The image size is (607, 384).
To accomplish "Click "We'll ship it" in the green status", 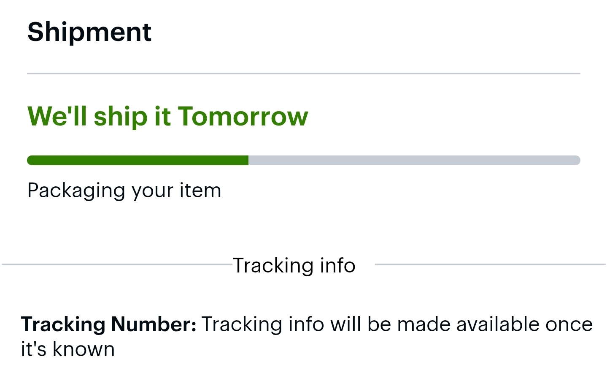I will [99, 116].
